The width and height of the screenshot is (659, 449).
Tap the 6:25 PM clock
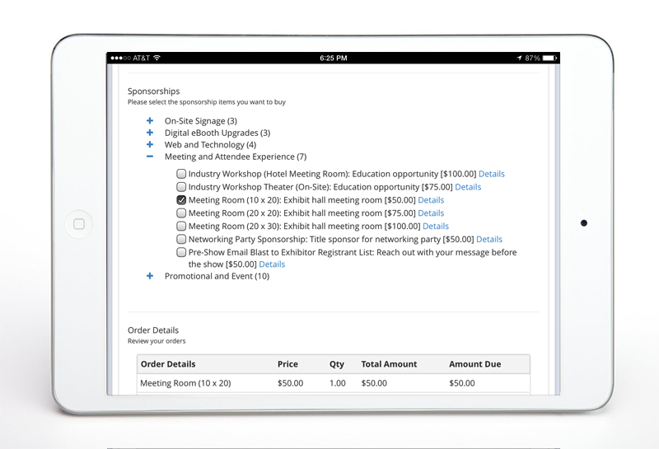334,58
